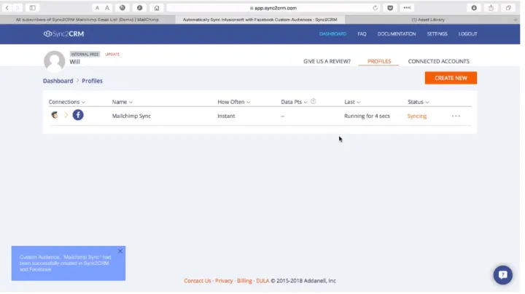
Task: Sort by the Connections column header
Action: pyautogui.click(x=67, y=102)
